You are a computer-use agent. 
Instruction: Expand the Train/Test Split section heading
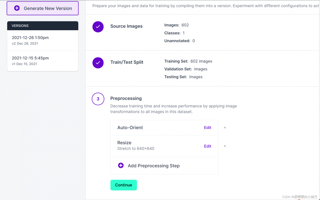[x=127, y=62]
